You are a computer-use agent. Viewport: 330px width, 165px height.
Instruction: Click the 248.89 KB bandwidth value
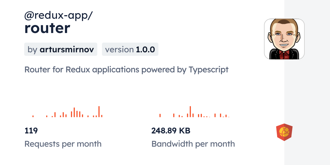pyautogui.click(x=171, y=131)
